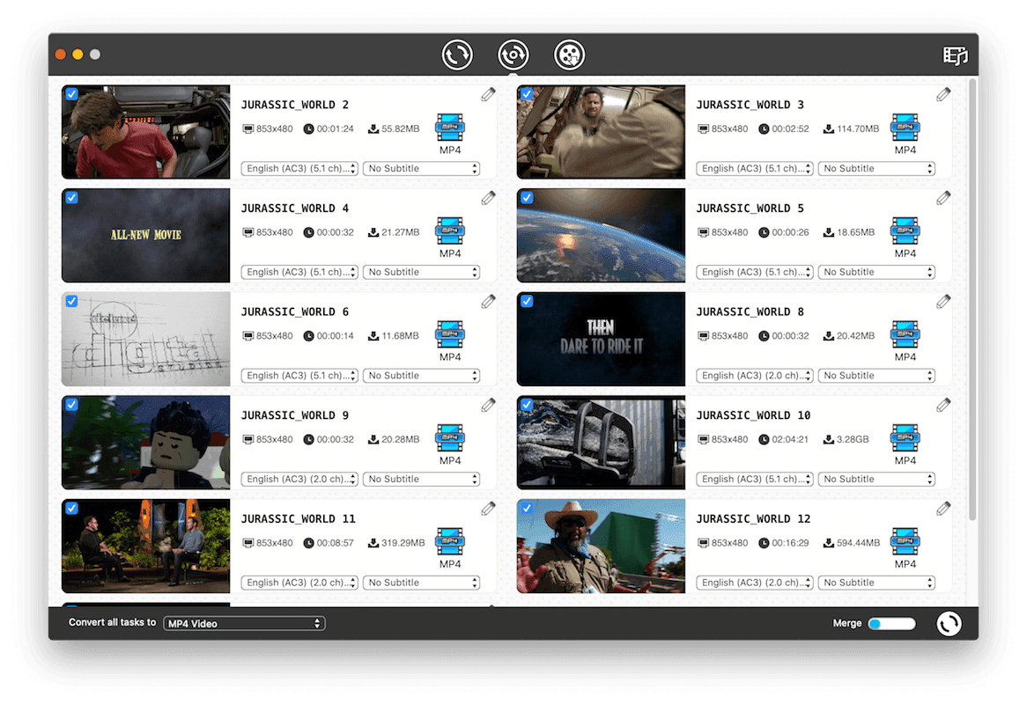Open the film reel tab icon
Screen dimensions: 1027x704
coord(570,55)
